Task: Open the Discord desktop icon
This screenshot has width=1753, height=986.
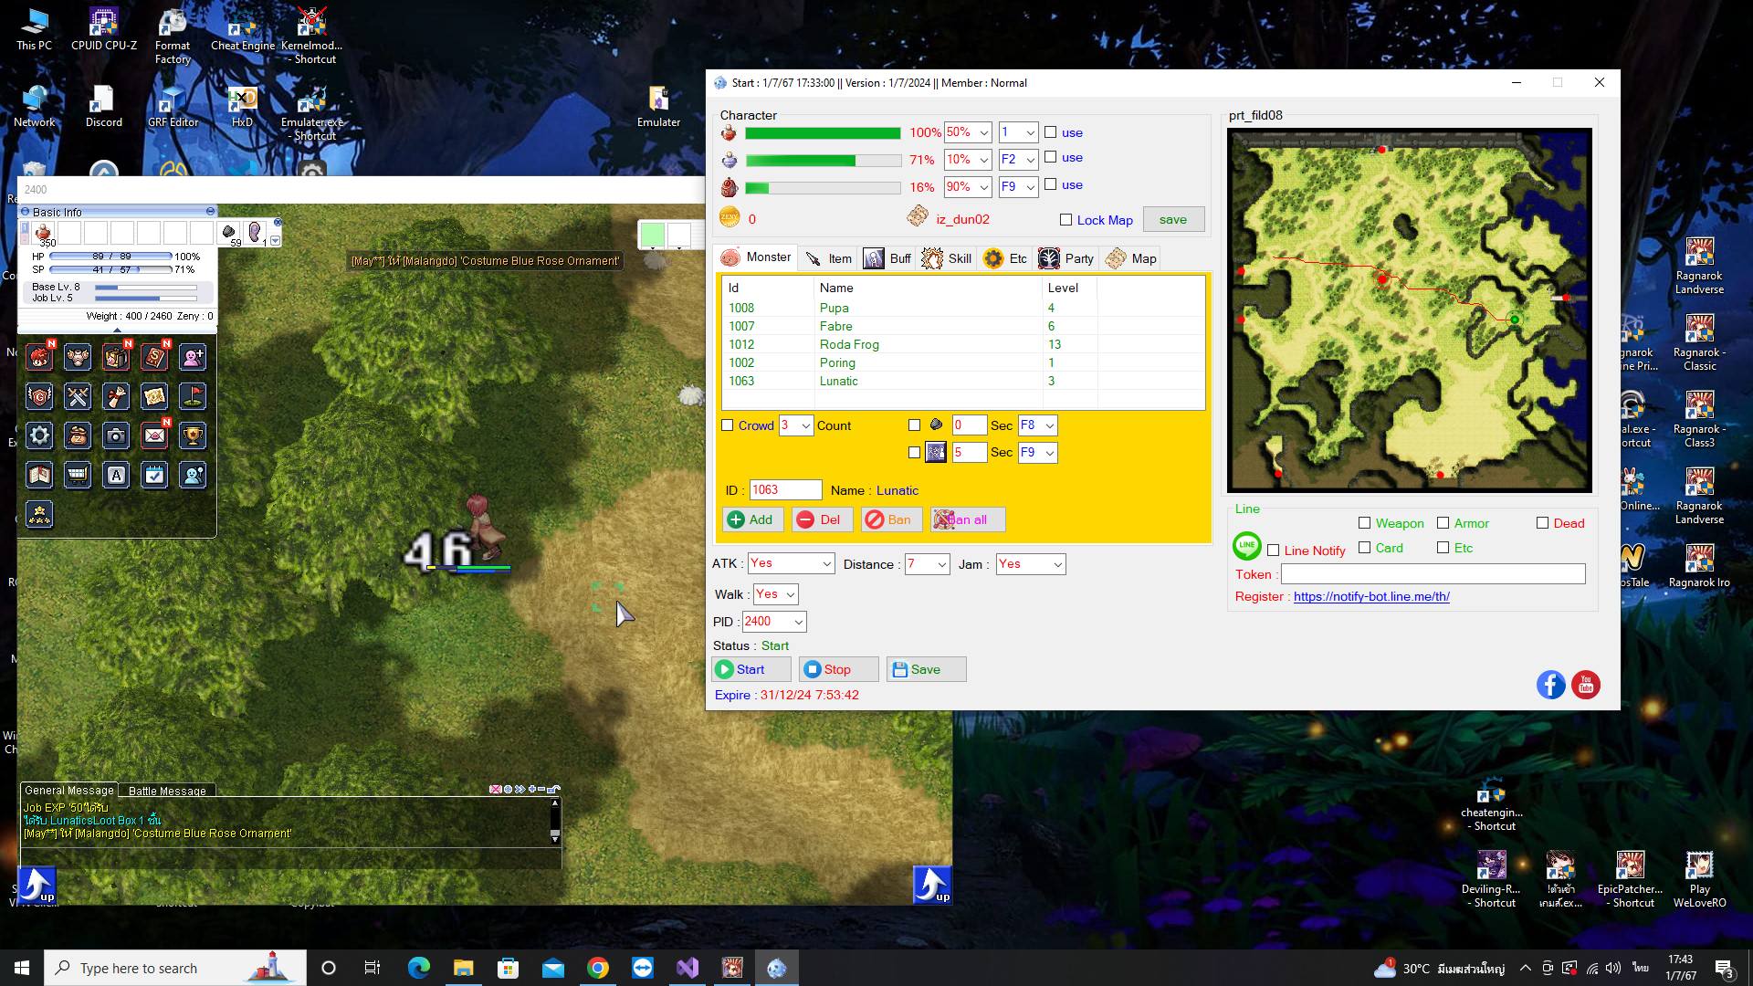Action: click(103, 107)
